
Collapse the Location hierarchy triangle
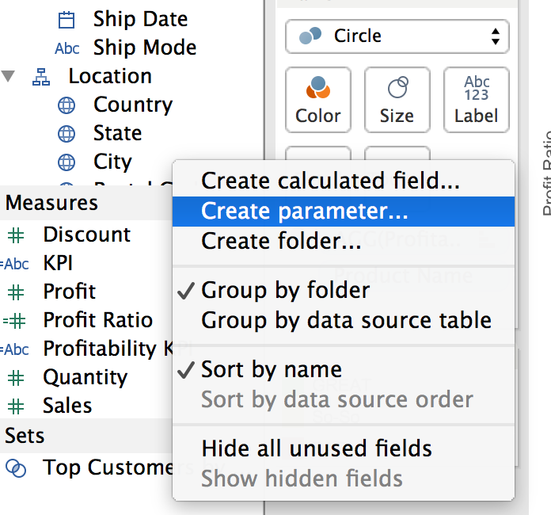(9, 77)
